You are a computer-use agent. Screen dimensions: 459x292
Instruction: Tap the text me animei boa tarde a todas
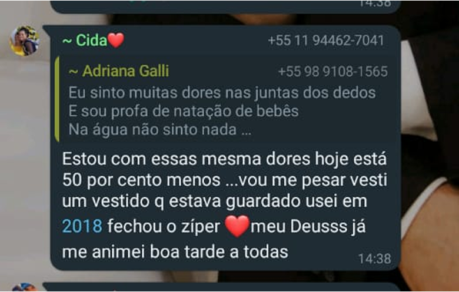click(x=175, y=252)
